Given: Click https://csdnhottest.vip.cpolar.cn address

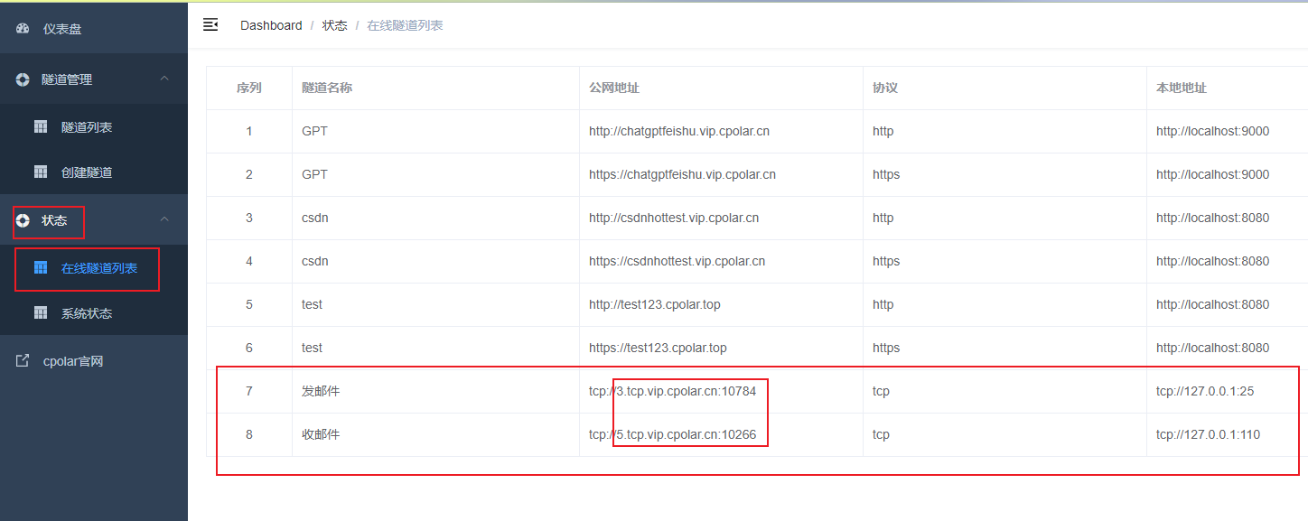Looking at the screenshot, I should [x=677, y=261].
